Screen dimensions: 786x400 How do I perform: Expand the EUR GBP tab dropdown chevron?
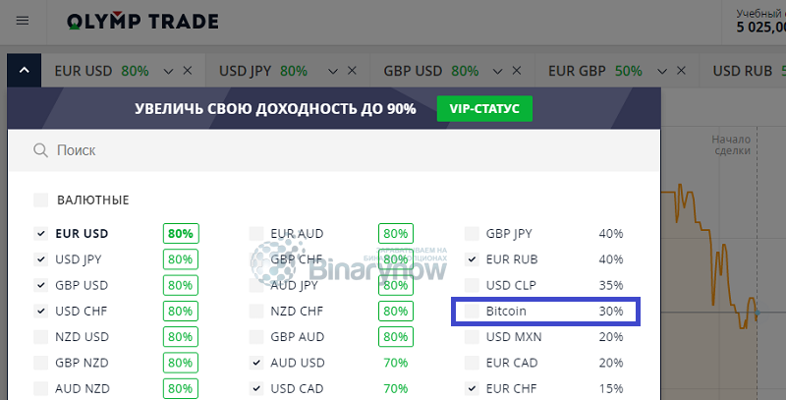(x=662, y=71)
